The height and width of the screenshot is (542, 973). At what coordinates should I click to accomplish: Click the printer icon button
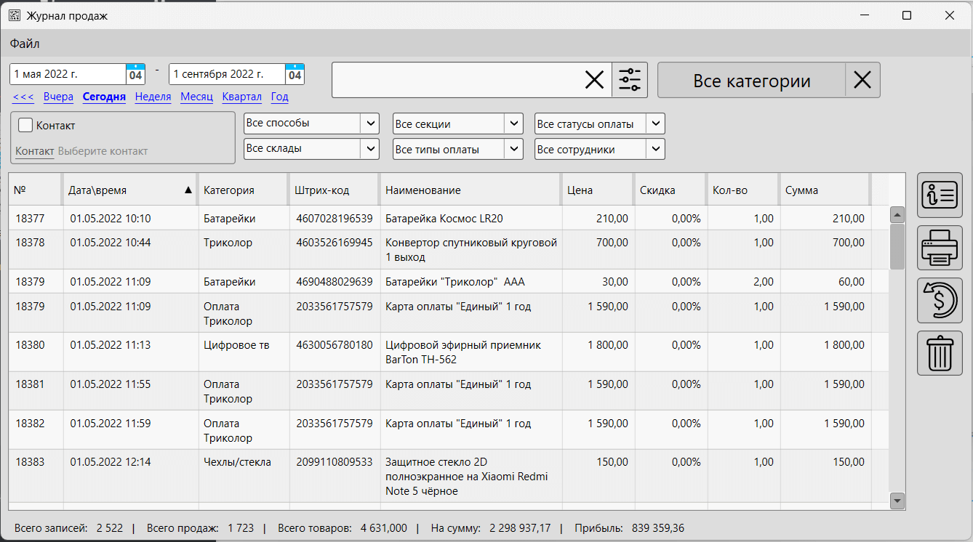(940, 248)
